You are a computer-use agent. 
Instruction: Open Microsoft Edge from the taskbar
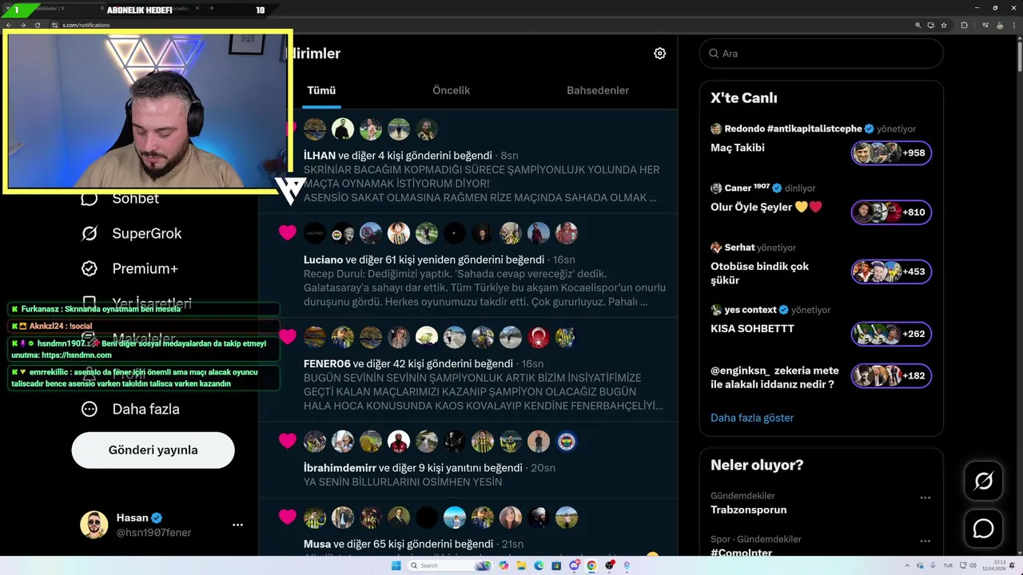coord(539,565)
